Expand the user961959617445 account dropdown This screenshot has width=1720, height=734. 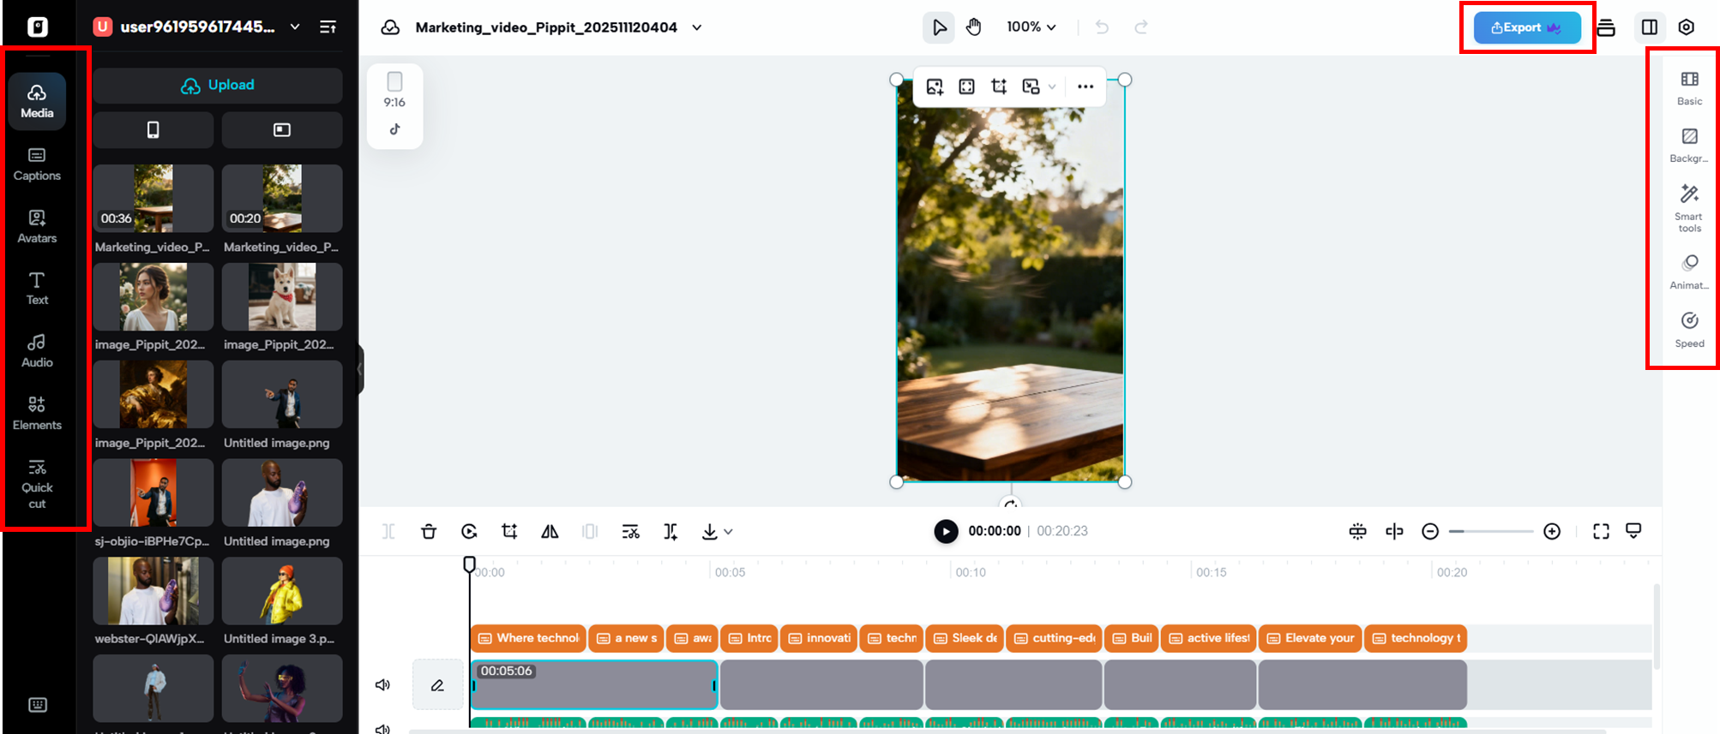(x=295, y=27)
